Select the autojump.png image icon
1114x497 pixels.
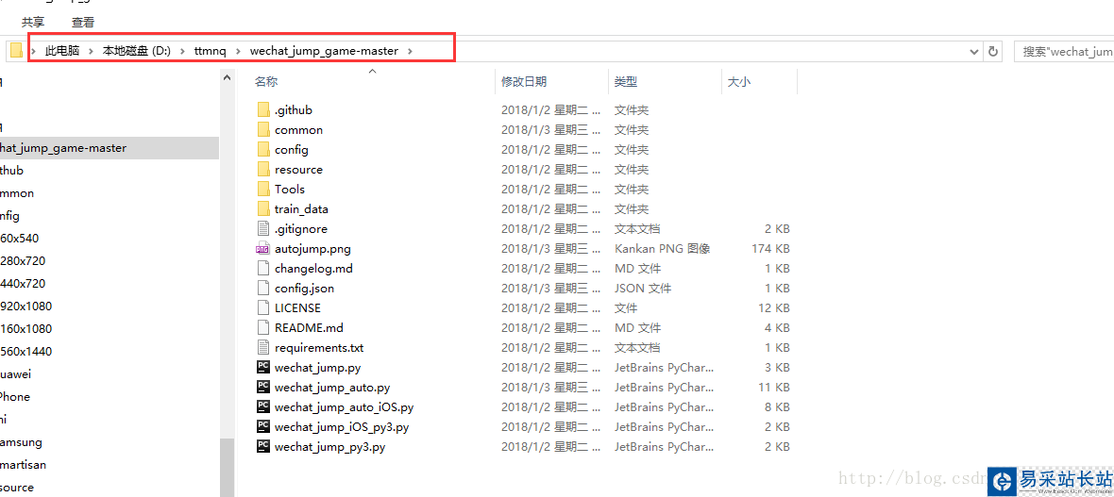point(263,249)
